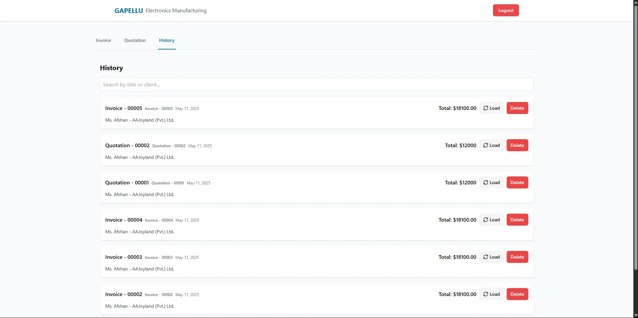This screenshot has width=638, height=318.
Task: Delete Invoice - 00002 entry
Action: (x=517, y=294)
